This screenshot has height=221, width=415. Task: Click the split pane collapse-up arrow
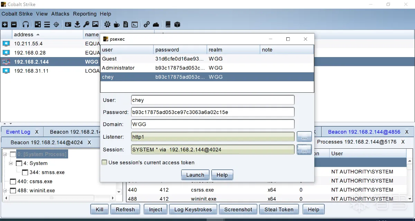point(5,123)
